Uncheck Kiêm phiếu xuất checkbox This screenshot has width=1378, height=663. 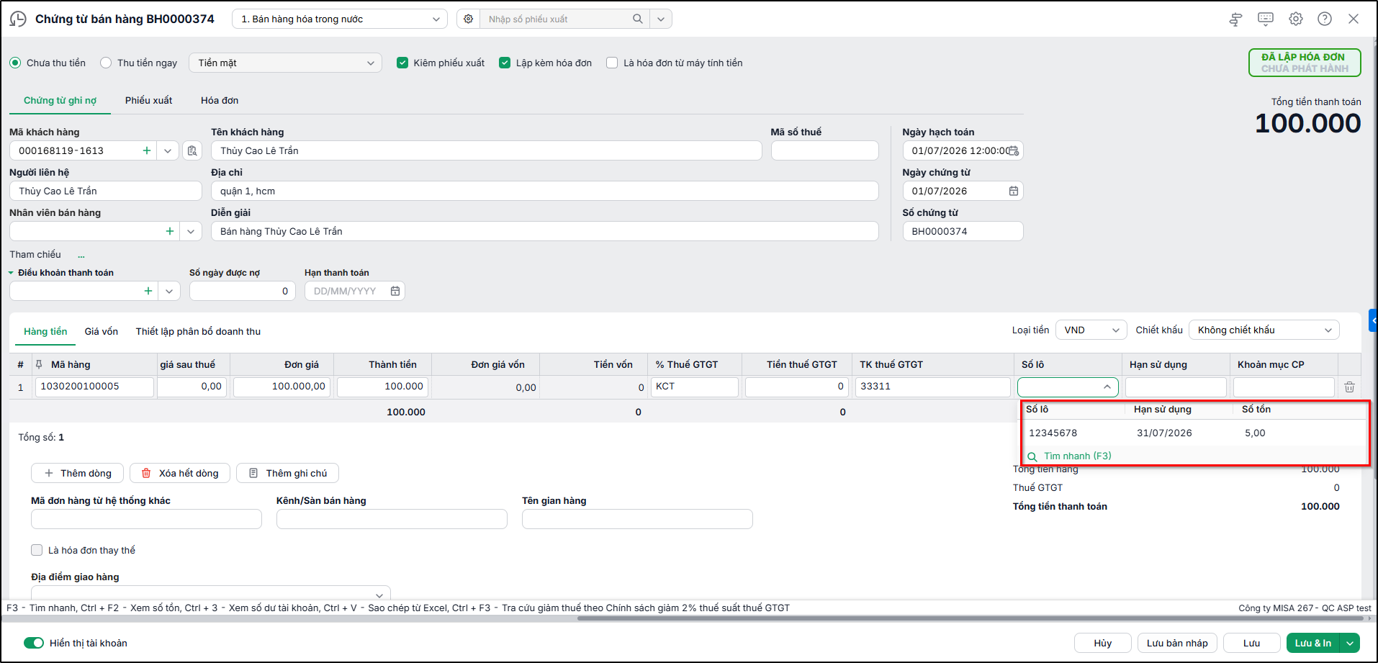[402, 63]
